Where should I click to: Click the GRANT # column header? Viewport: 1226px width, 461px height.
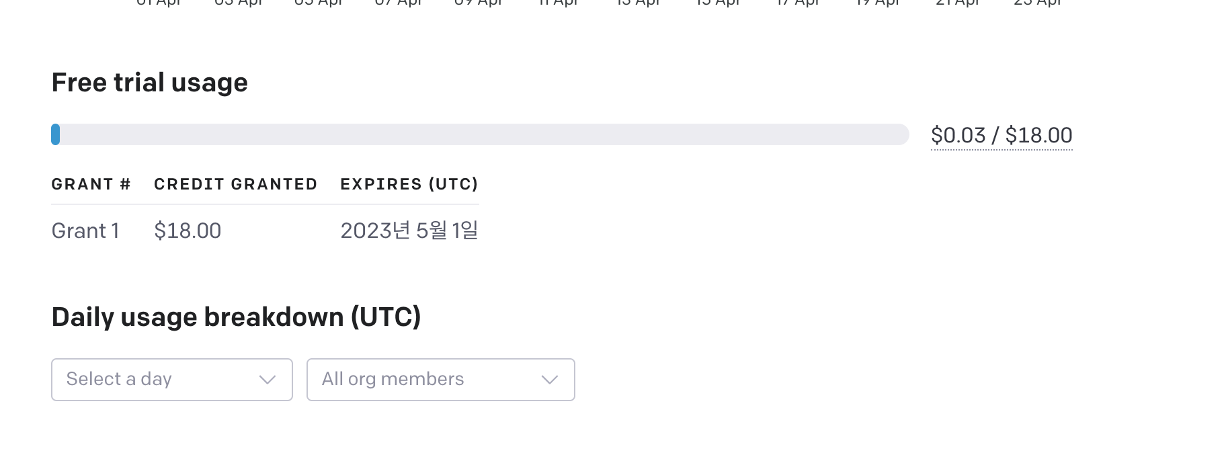[x=91, y=183]
